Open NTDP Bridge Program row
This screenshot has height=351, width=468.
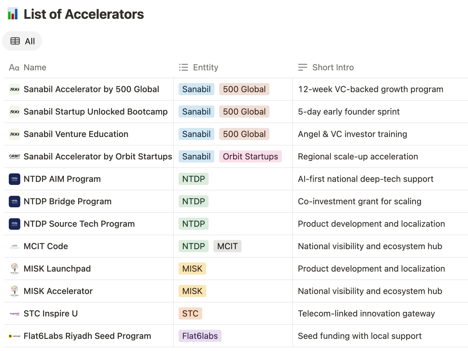[x=68, y=202]
